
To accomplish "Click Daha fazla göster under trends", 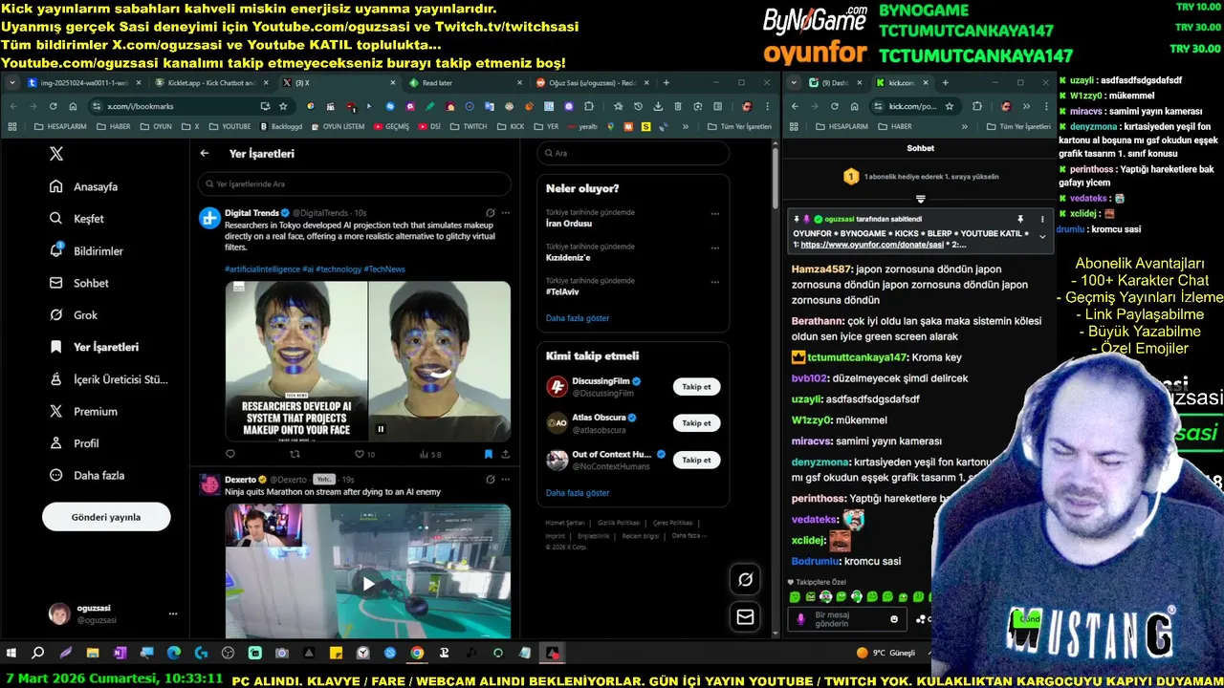I will pos(578,318).
